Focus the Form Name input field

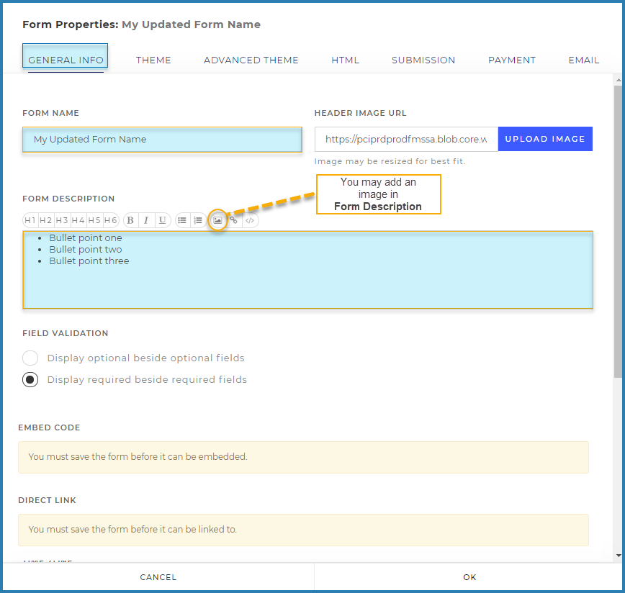(162, 140)
